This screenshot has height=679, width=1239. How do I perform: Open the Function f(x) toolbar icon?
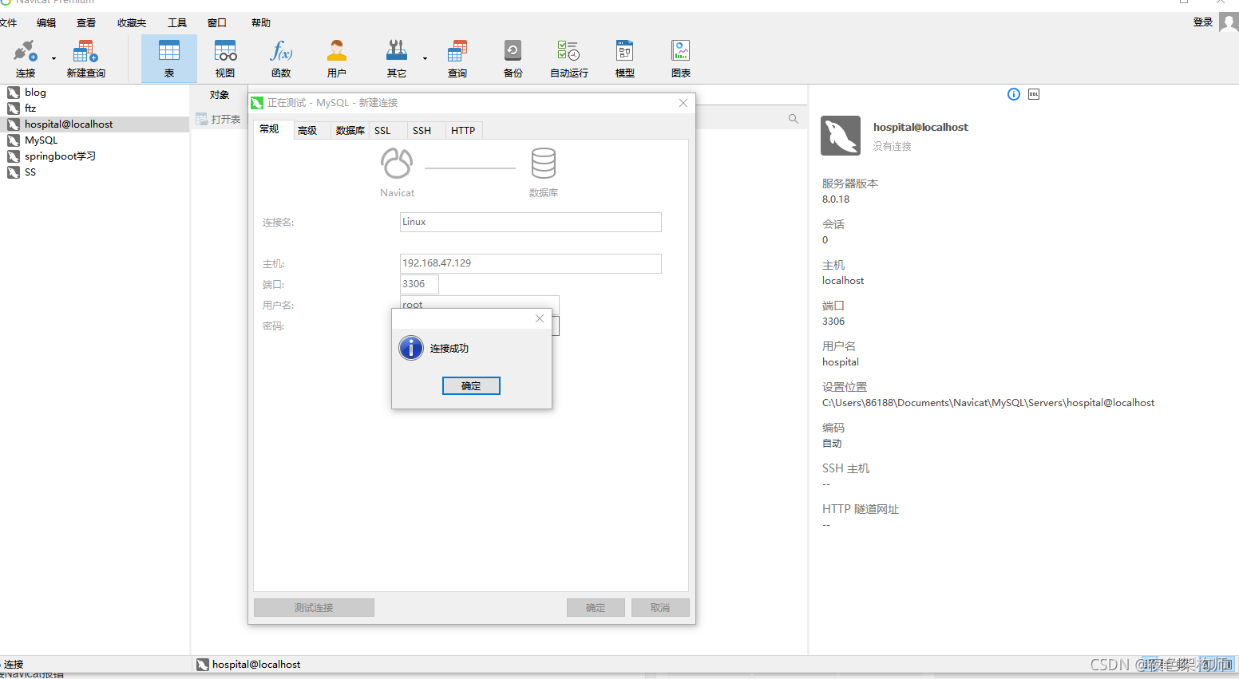281,59
